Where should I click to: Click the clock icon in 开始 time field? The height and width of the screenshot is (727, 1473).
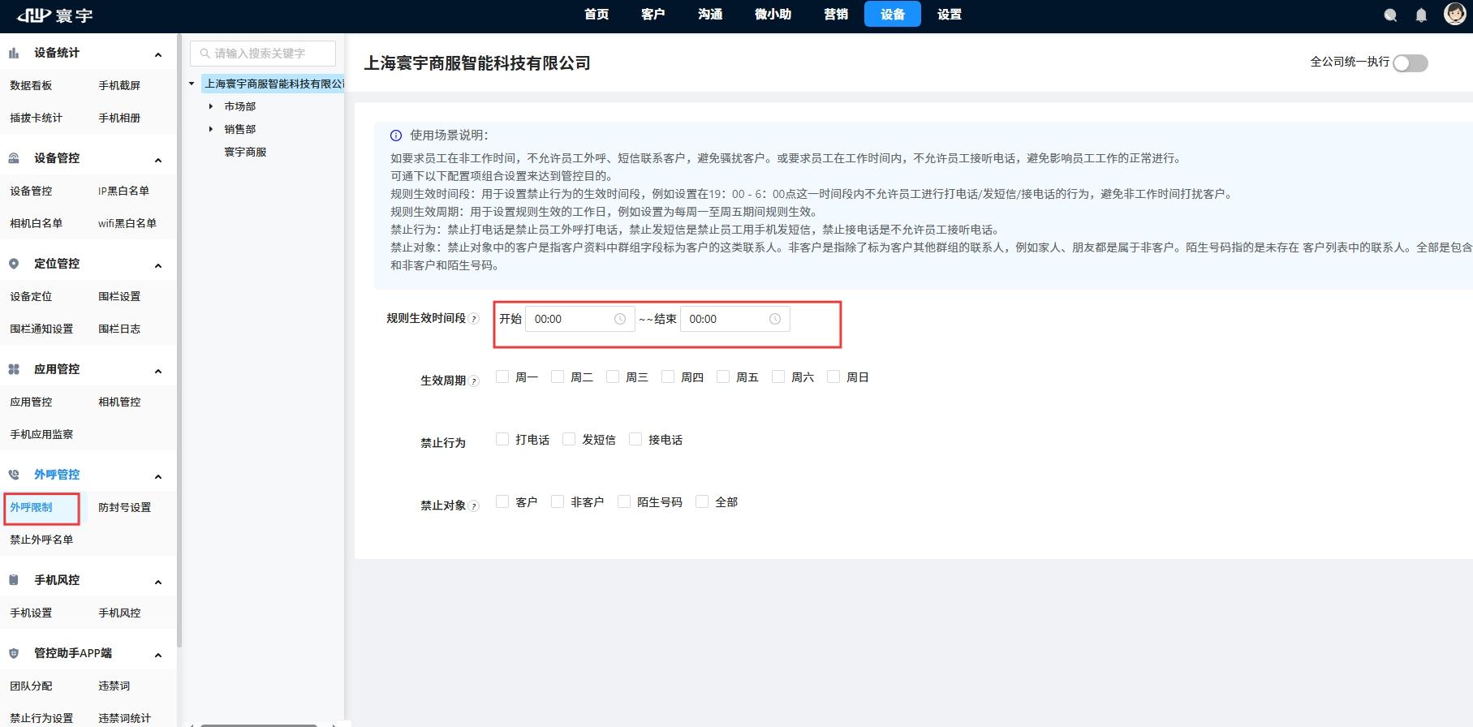(x=620, y=319)
